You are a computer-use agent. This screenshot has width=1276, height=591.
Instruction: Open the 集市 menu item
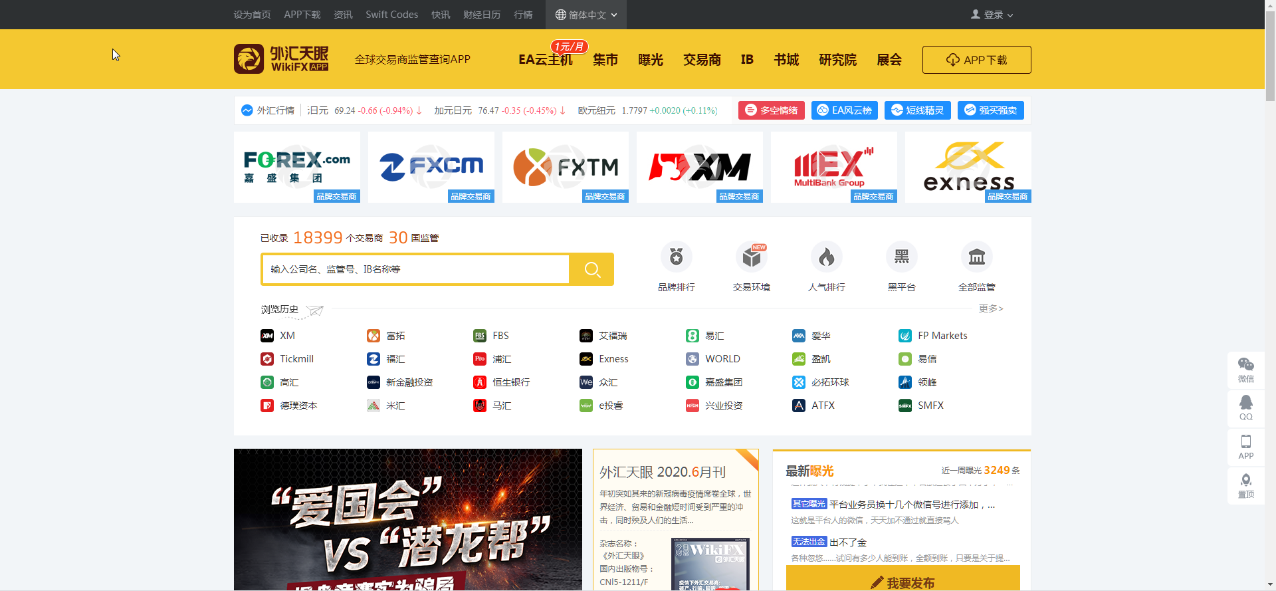605,60
